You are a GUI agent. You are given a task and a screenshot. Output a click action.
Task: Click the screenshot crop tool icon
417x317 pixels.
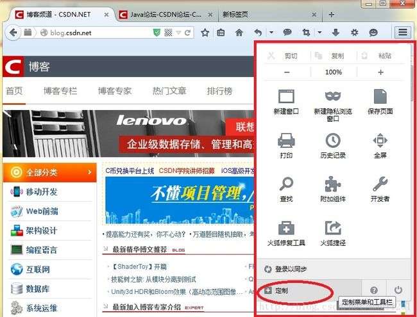coord(306,33)
